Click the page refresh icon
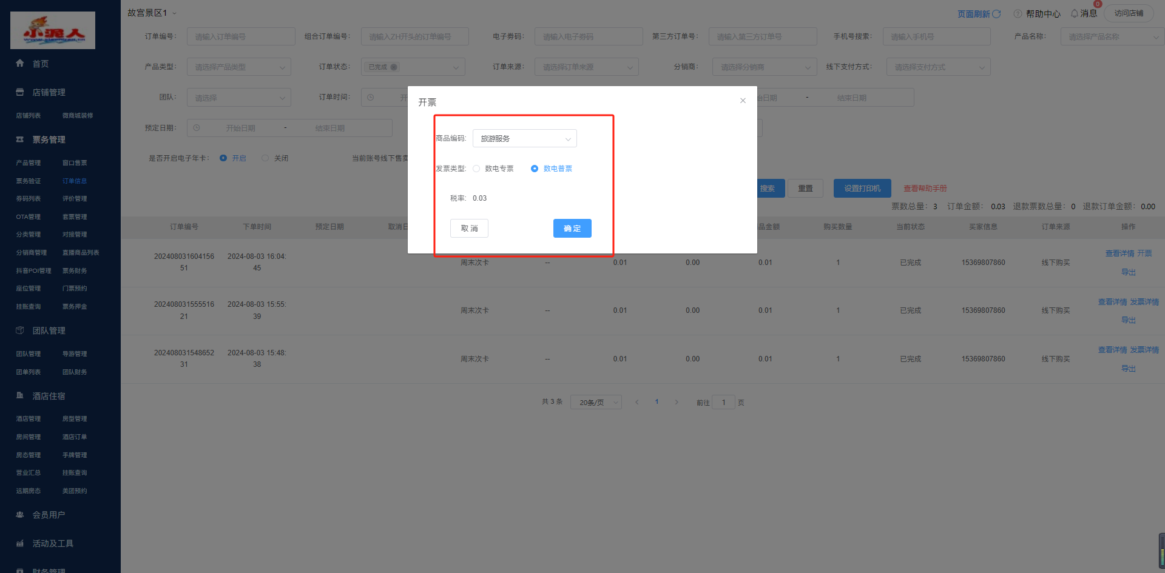 (x=996, y=13)
